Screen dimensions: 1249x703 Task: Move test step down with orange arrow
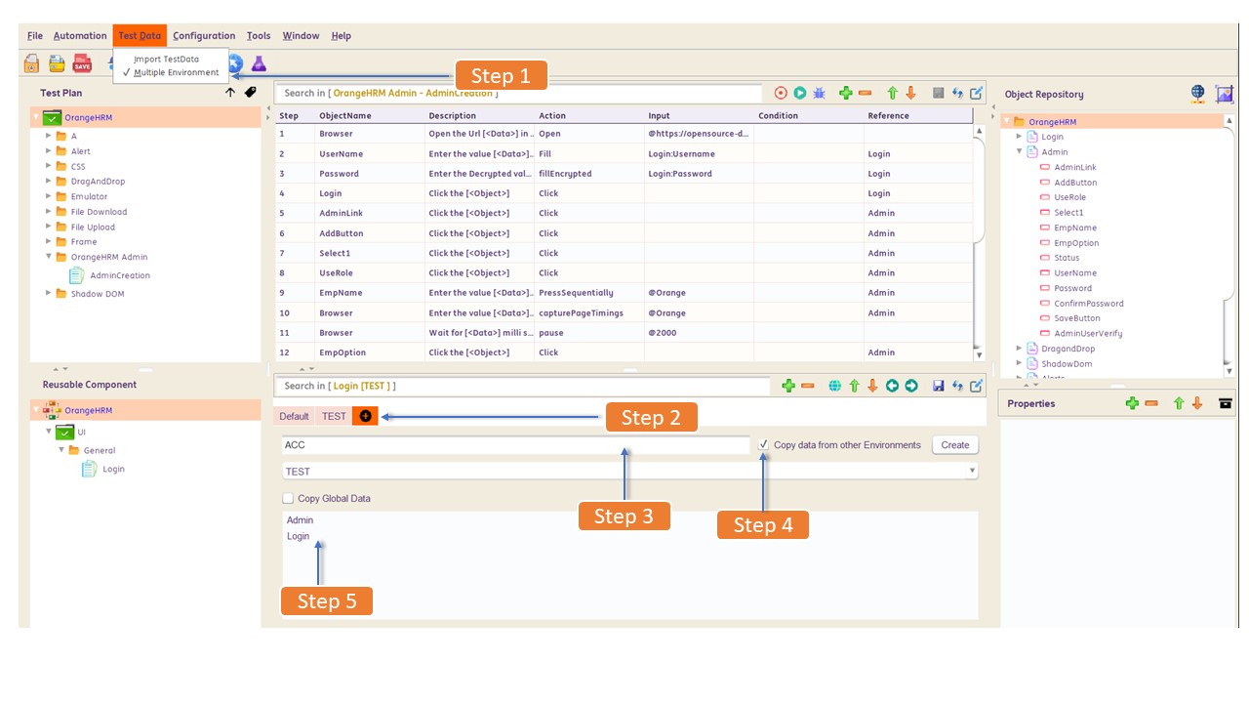[x=910, y=93]
